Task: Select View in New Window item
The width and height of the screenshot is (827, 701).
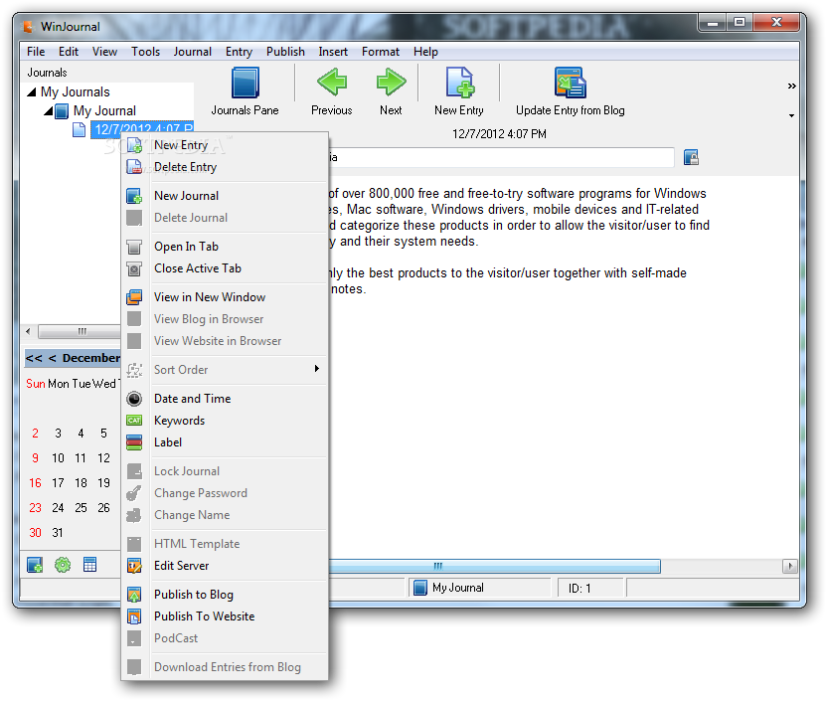Action: [225, 297]
